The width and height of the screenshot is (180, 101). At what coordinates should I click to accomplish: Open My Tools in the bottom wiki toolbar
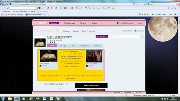pos(138,93)
